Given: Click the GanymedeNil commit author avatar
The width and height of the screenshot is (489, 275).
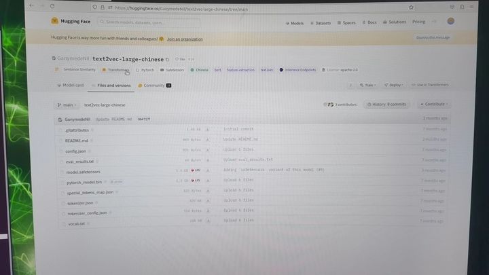Looking at the screenshot, I should (x=60, y=120).
